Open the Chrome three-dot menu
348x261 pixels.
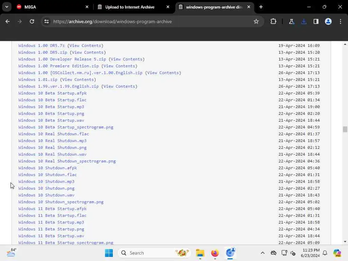click(x=341, y=21)
